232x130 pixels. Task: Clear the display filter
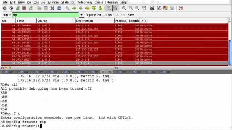coord(110,15)
